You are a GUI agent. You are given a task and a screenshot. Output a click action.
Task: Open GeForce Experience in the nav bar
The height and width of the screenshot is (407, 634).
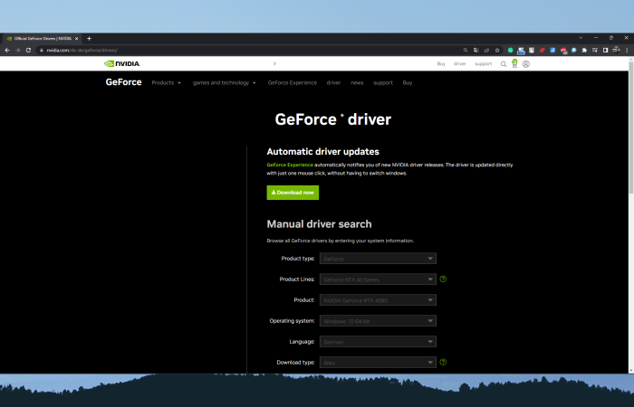pyautogui.click(x=293, y=83)
